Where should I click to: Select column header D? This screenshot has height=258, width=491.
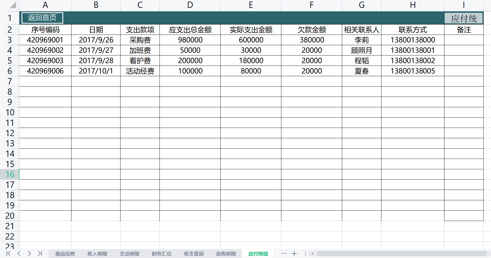(x=190, y=5)
